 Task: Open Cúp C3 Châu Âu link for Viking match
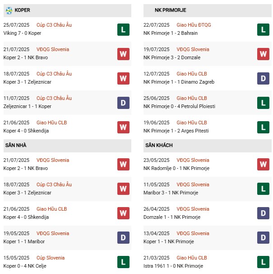coord(54,25)
